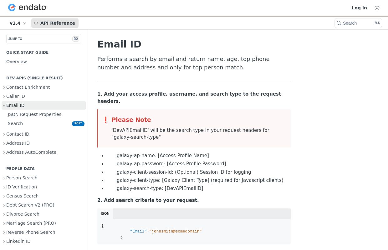This screenshot has width=388, height=250.
Task: Expand the Reverse Phone Search chevron
Action: 4,232
